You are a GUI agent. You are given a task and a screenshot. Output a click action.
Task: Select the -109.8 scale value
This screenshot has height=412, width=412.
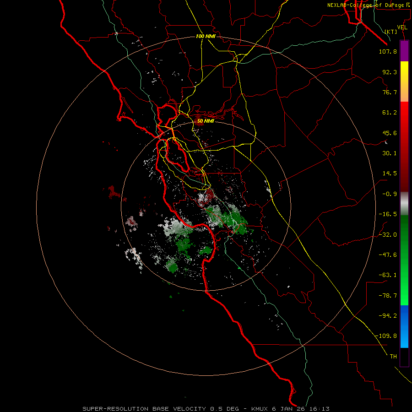point(386,336)
